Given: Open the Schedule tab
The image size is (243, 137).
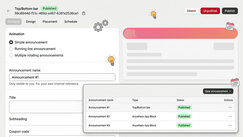Looking at the screenshot, I should (x=71, y=21).
